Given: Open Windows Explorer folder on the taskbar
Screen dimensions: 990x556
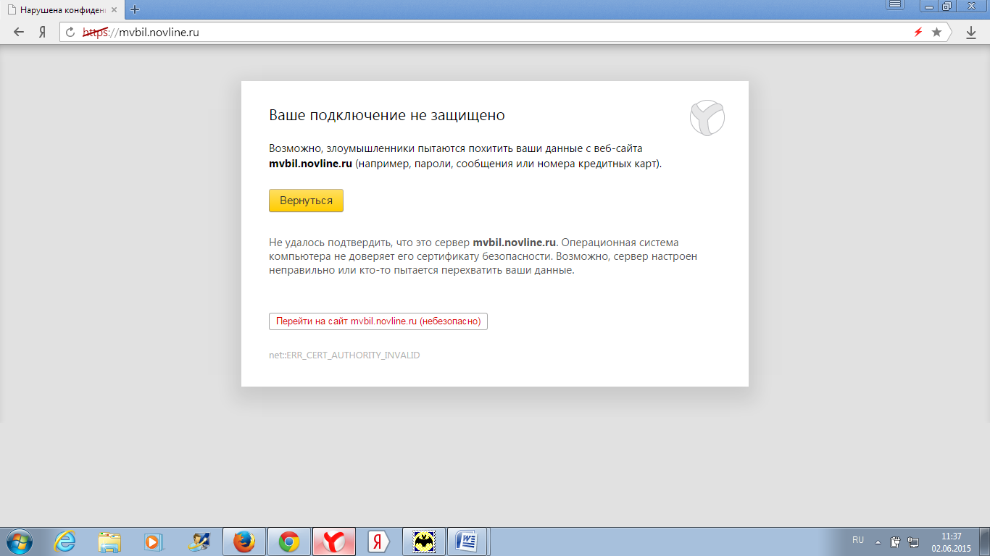Looking at the screenshot, I should (x=109, y=542).
